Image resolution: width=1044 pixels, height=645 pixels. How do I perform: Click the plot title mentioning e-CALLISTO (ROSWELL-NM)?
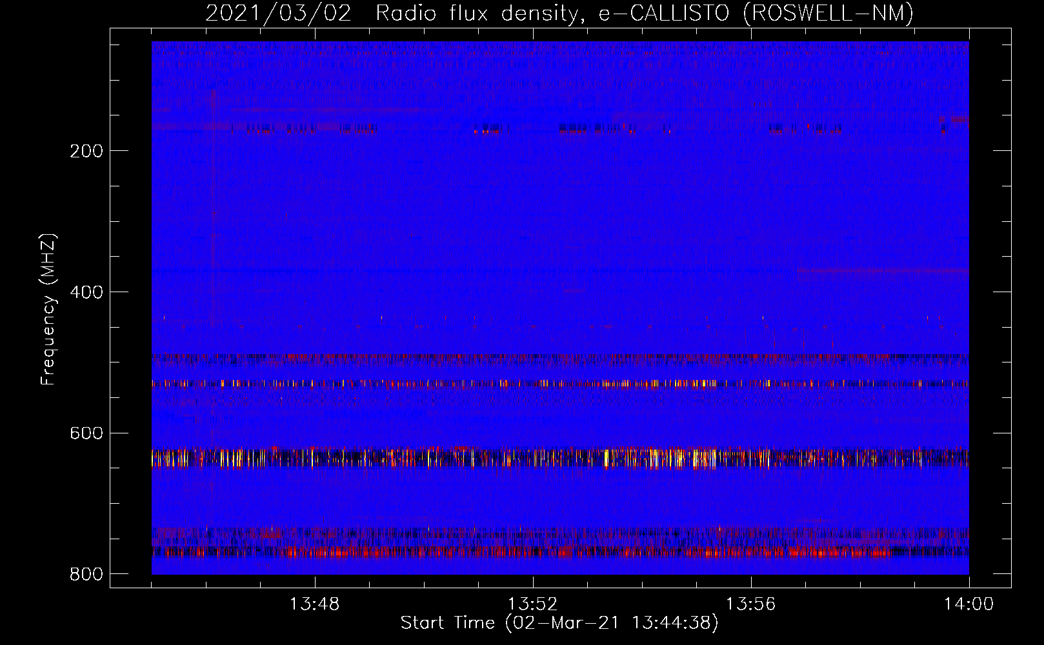tap(559, 13)
